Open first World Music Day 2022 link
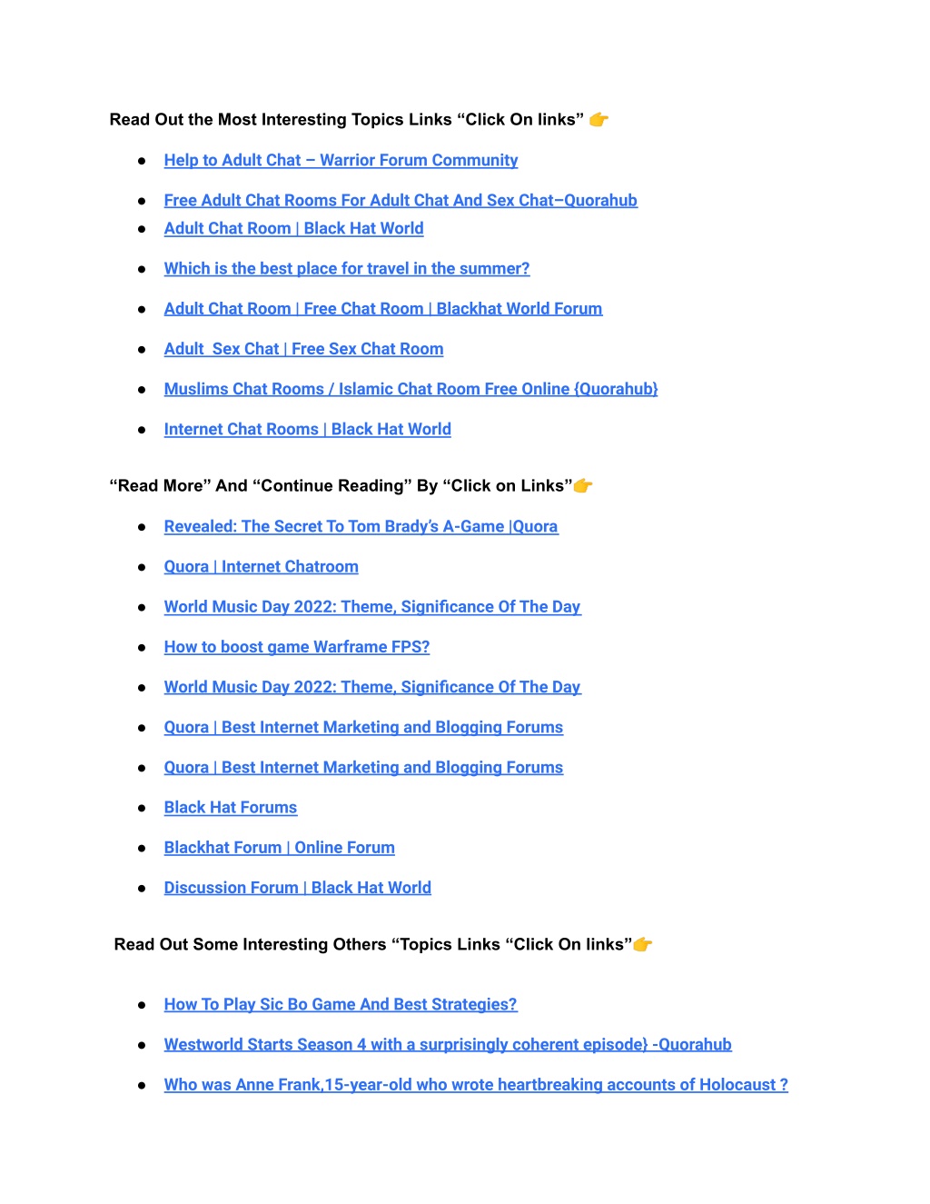The image size is (930, 1204). [x=372, y=607]
